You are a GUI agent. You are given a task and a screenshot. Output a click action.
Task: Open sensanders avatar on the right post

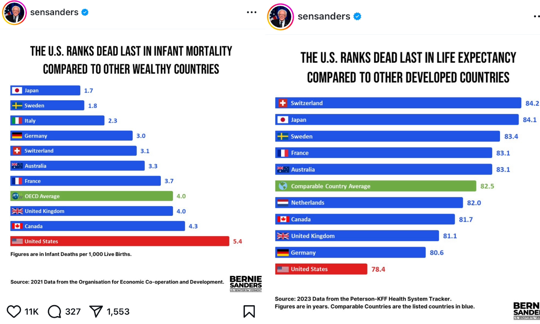pos(280,17)
